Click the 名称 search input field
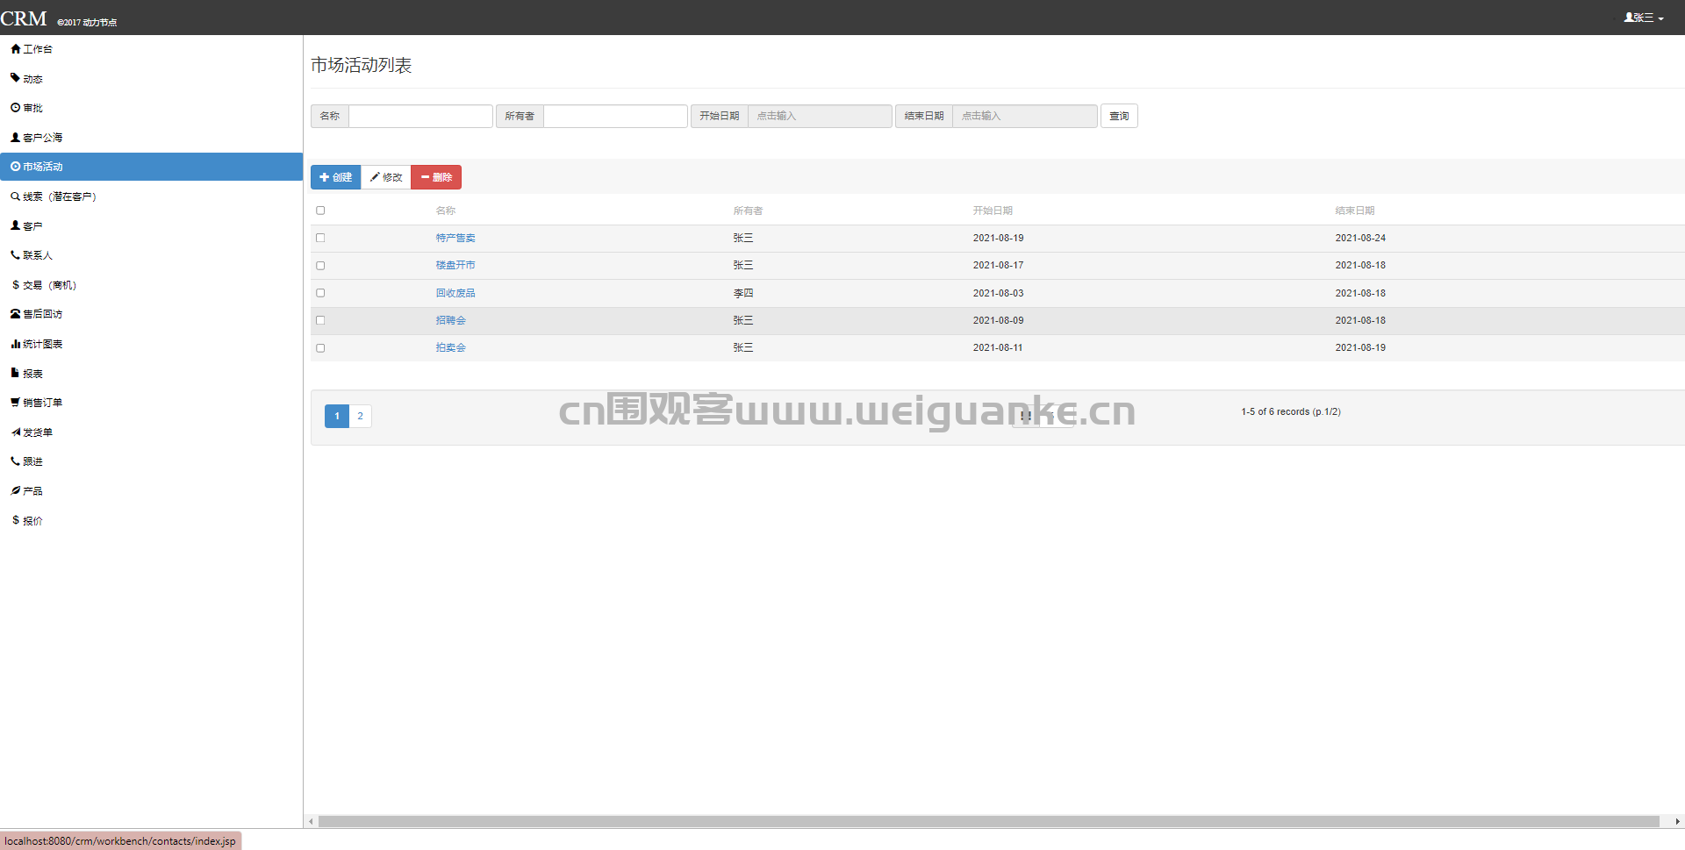Image resolution: width=1685 pixels, height=850 pixels. [420, 116]
